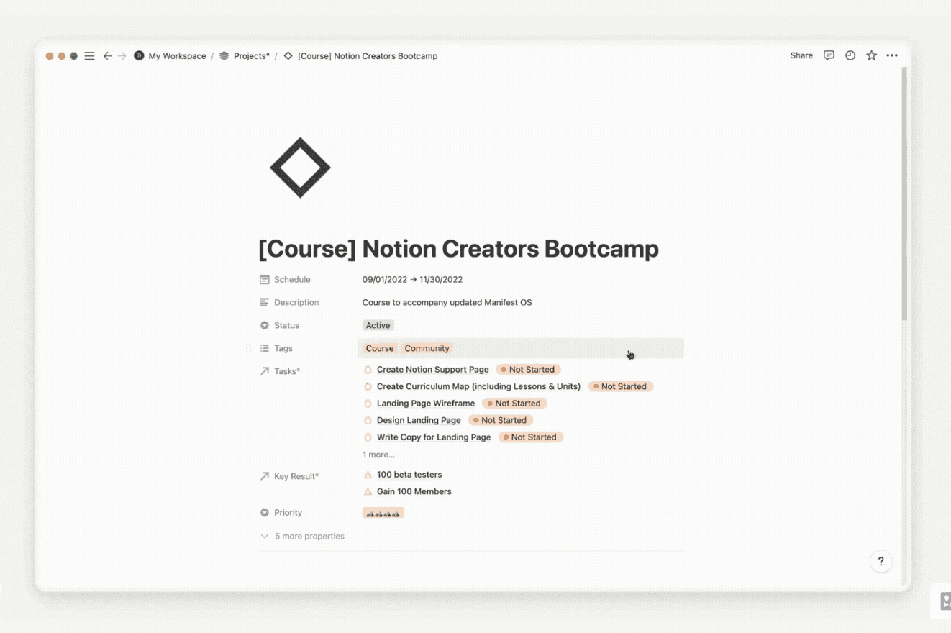Click the My Workspace avatar icon

pyautogui.click(x=139, y=55)
